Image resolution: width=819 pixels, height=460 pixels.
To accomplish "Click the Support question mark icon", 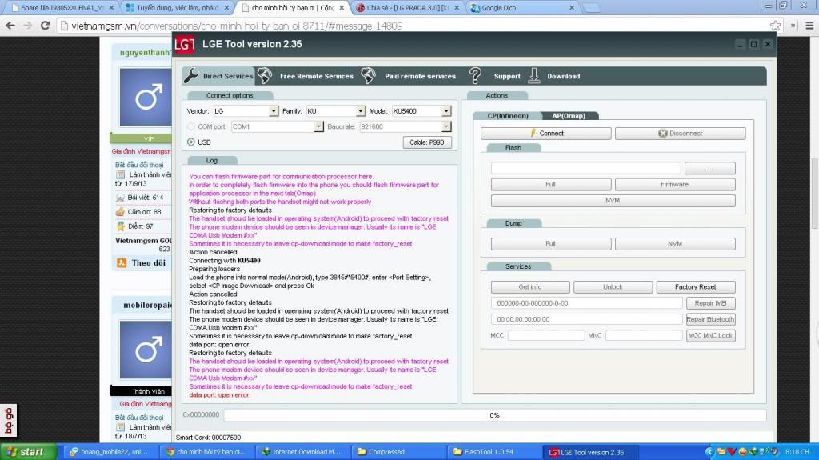I will point(475,76).
